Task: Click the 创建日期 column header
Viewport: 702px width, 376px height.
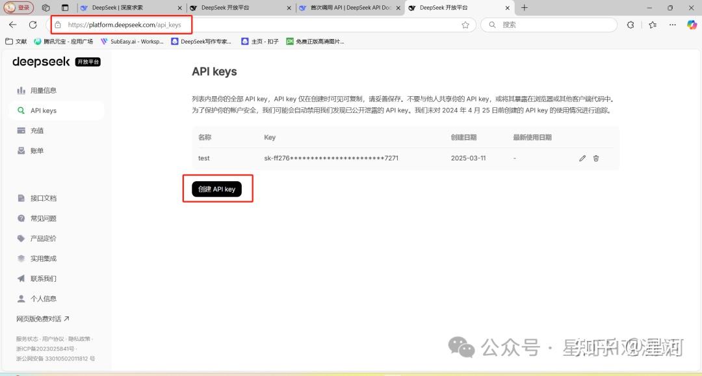Action: point(463,137)
